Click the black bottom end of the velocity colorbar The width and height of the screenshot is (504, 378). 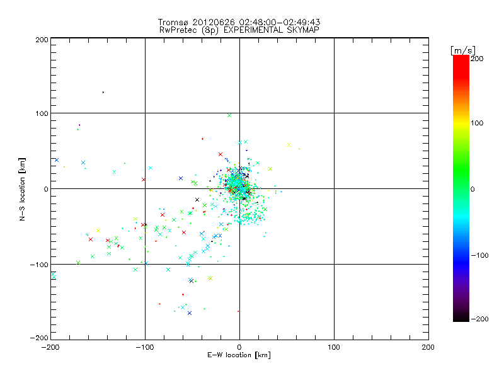click(x=461, y=318)
